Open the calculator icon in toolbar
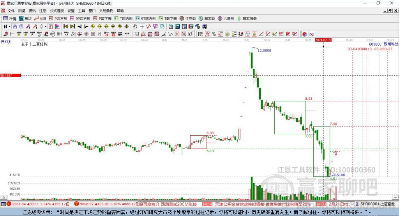Viewport: 399px width, 216px height. (178, 27)
